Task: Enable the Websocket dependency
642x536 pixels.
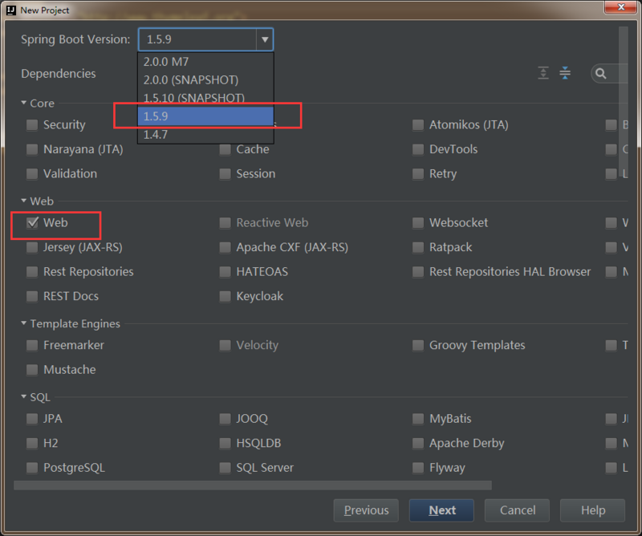Action: [417, 223]
